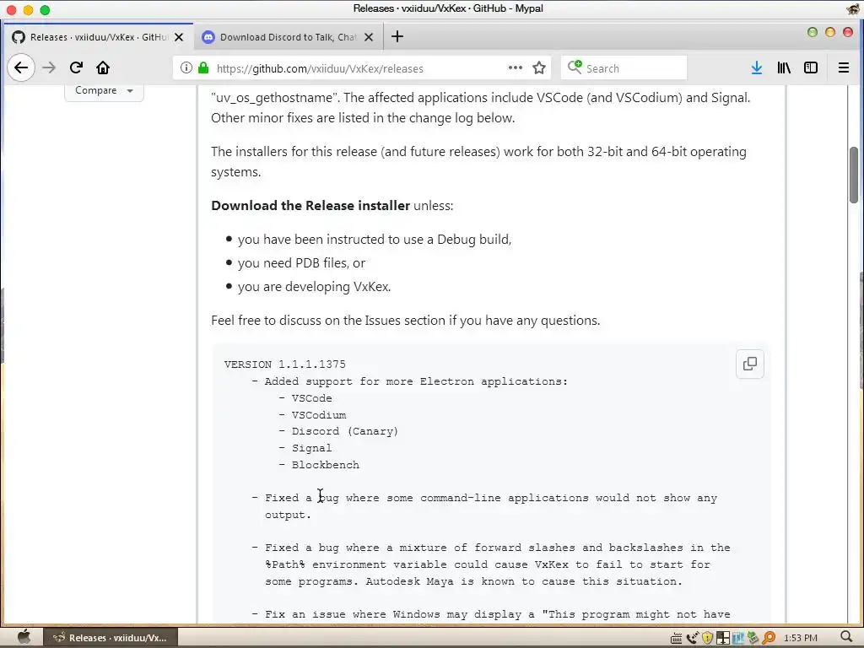Viewport: 864px width, 648px height.
Task: Click the '- Discord (Canary)' changelog entry
Action: coord(338,431)
